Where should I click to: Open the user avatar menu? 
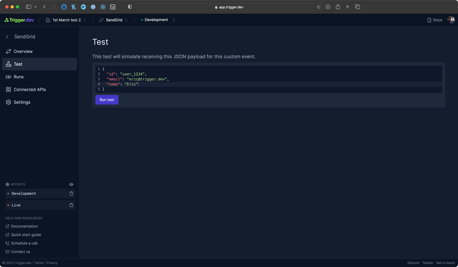(451, 20)
